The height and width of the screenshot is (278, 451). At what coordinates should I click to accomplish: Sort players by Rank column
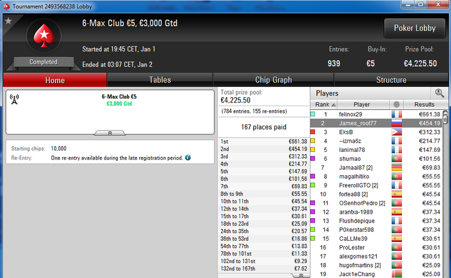click(324, 104)
